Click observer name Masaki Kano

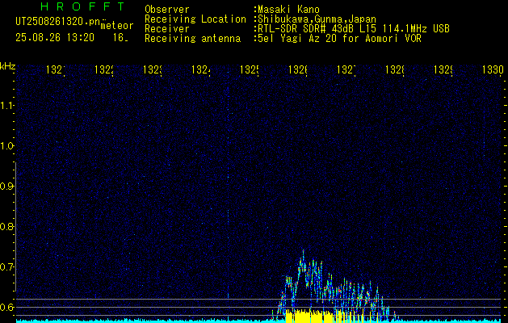(x=288, y=10)
